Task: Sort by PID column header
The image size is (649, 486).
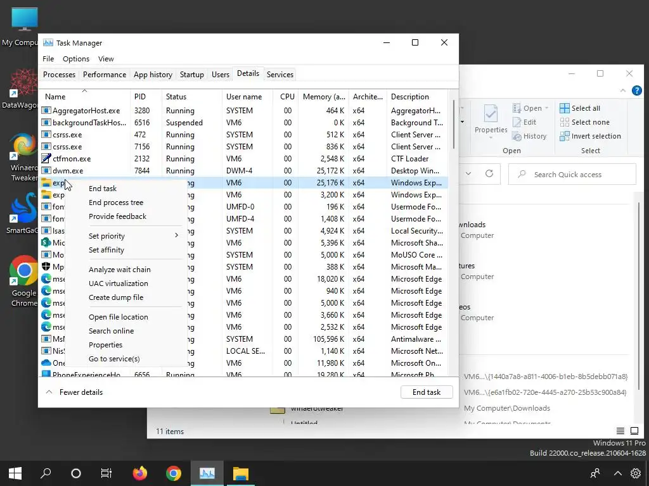Action: (x=146, y=96)
